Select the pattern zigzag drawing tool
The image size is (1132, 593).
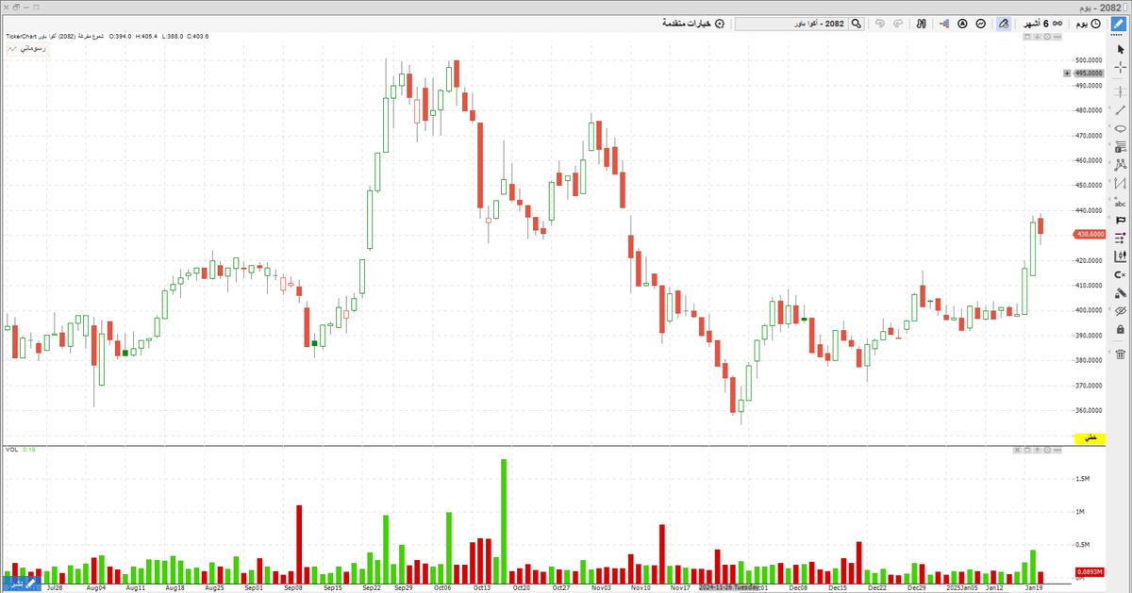click(x=1120, y=164)
